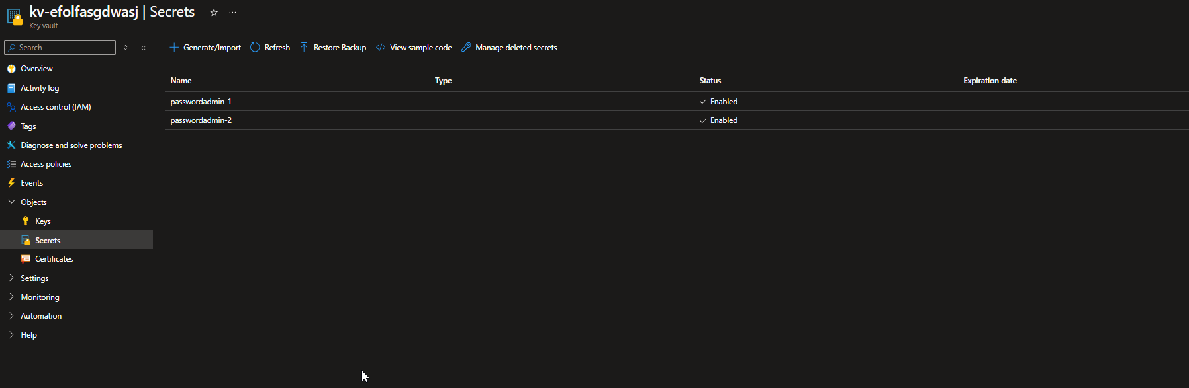Screen dimensions: 1189x388
Task: Go to Access control (IAM)
Action: click(x=56, y=107)
